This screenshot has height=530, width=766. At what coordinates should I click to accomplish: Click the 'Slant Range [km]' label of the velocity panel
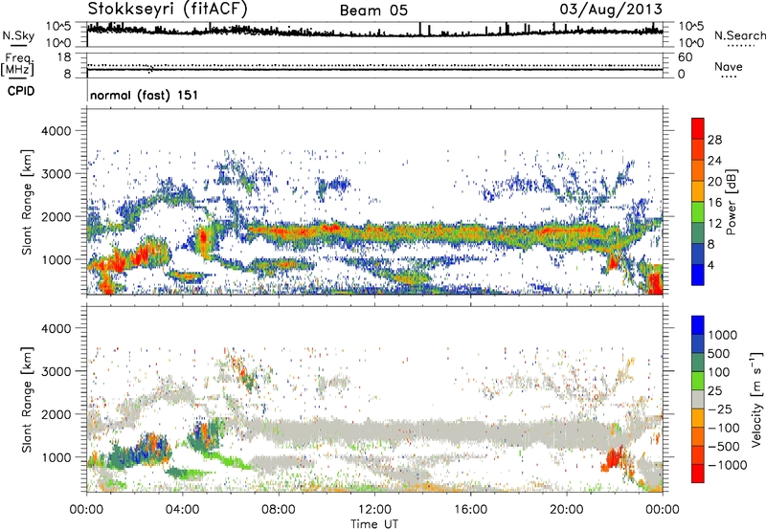pyautogui.click(x=27, y=400)
